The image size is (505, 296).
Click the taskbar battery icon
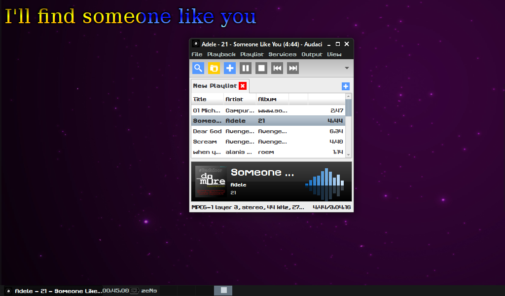[134, 291]
